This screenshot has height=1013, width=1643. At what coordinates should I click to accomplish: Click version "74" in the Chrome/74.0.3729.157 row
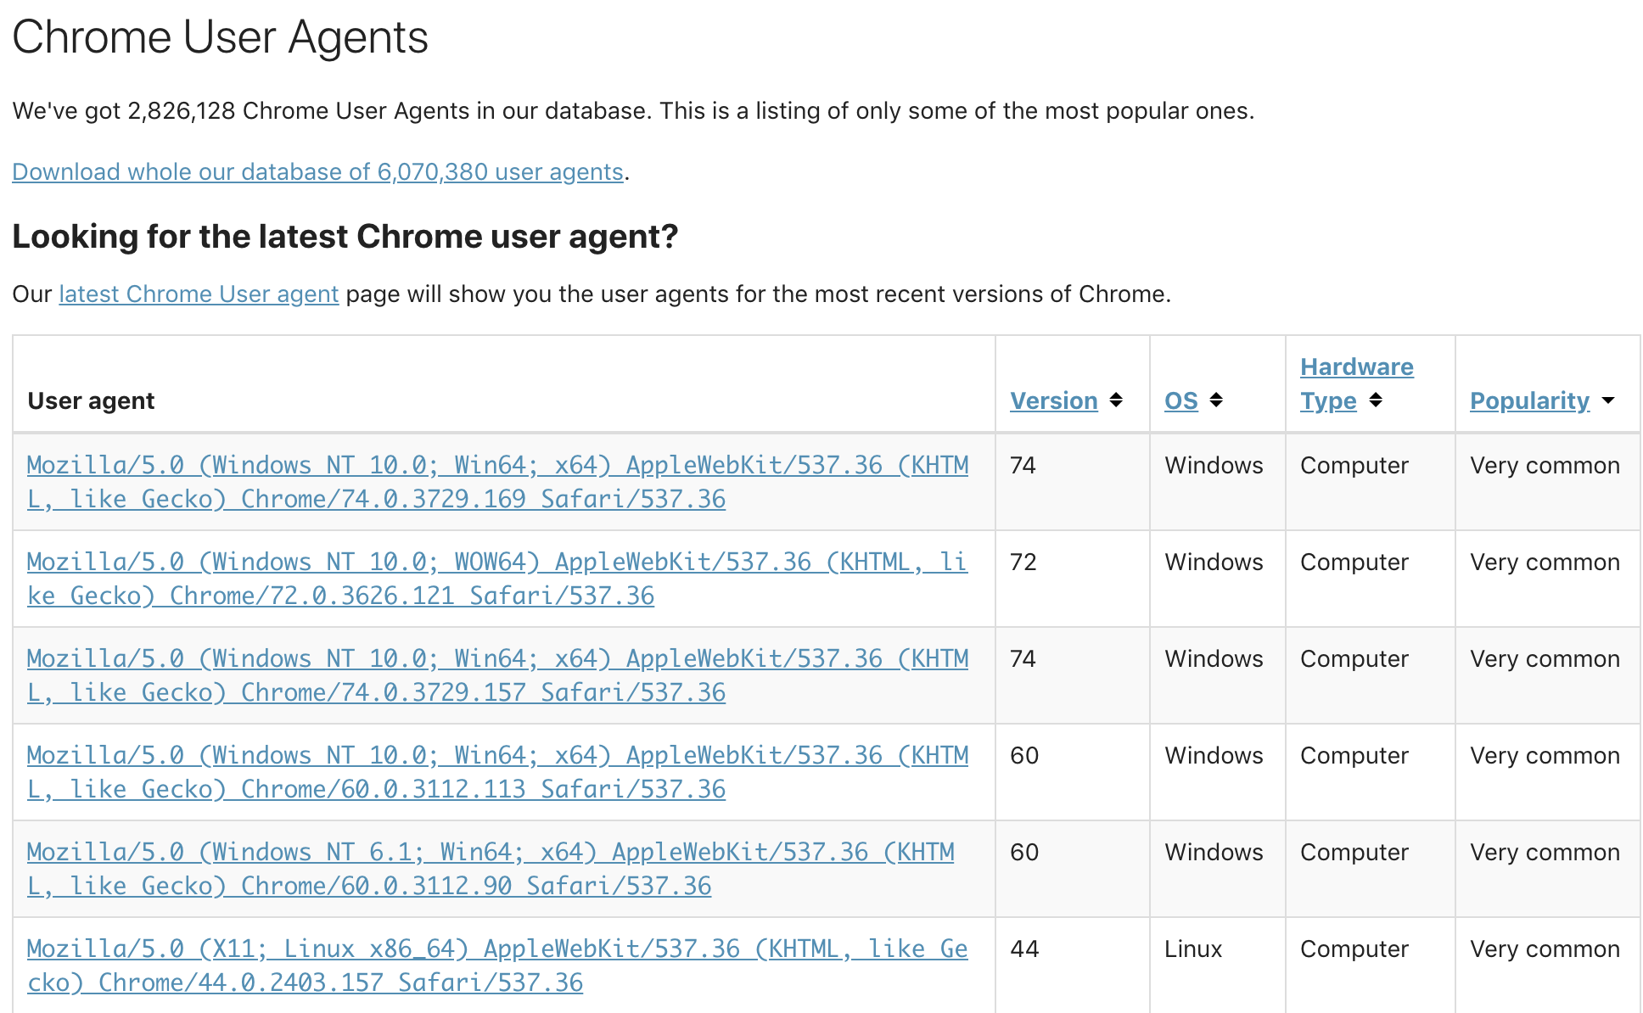click(x=1023, y=658)
